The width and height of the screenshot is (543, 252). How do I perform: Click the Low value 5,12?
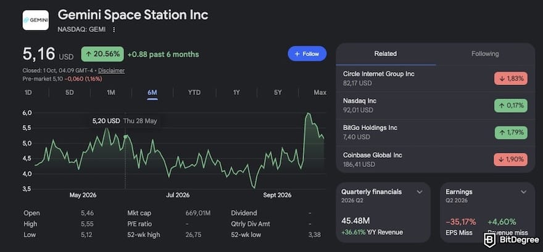87,235
